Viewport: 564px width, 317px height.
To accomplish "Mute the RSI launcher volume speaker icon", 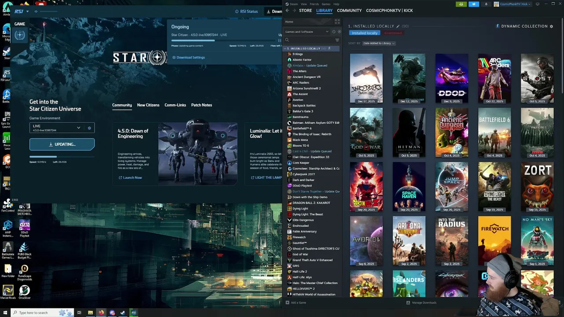I will coord(36,11).
